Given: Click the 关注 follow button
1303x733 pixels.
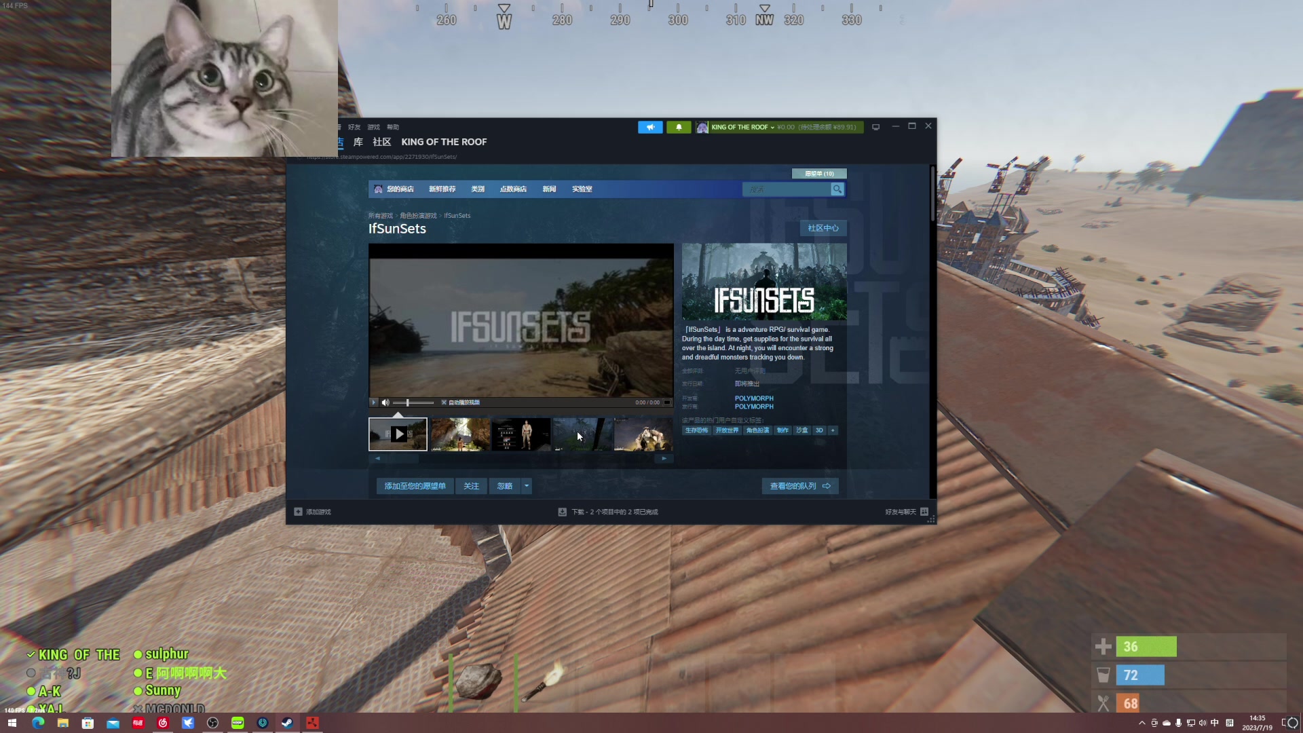Looking at the screenshot, I should click(x=471, y=486).
